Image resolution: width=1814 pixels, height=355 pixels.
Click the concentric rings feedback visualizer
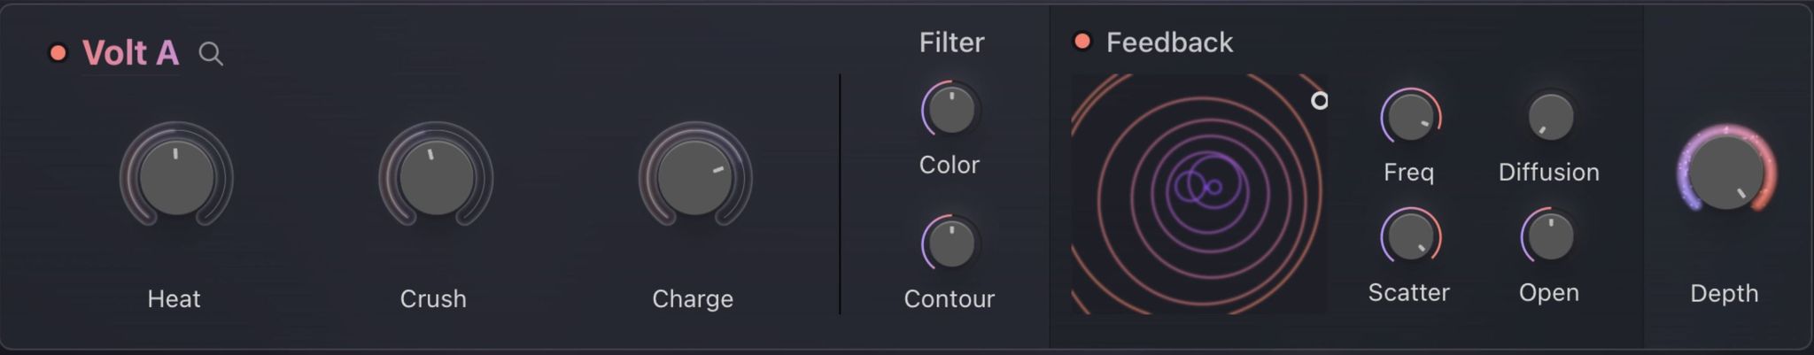[x=1198, y=193]
